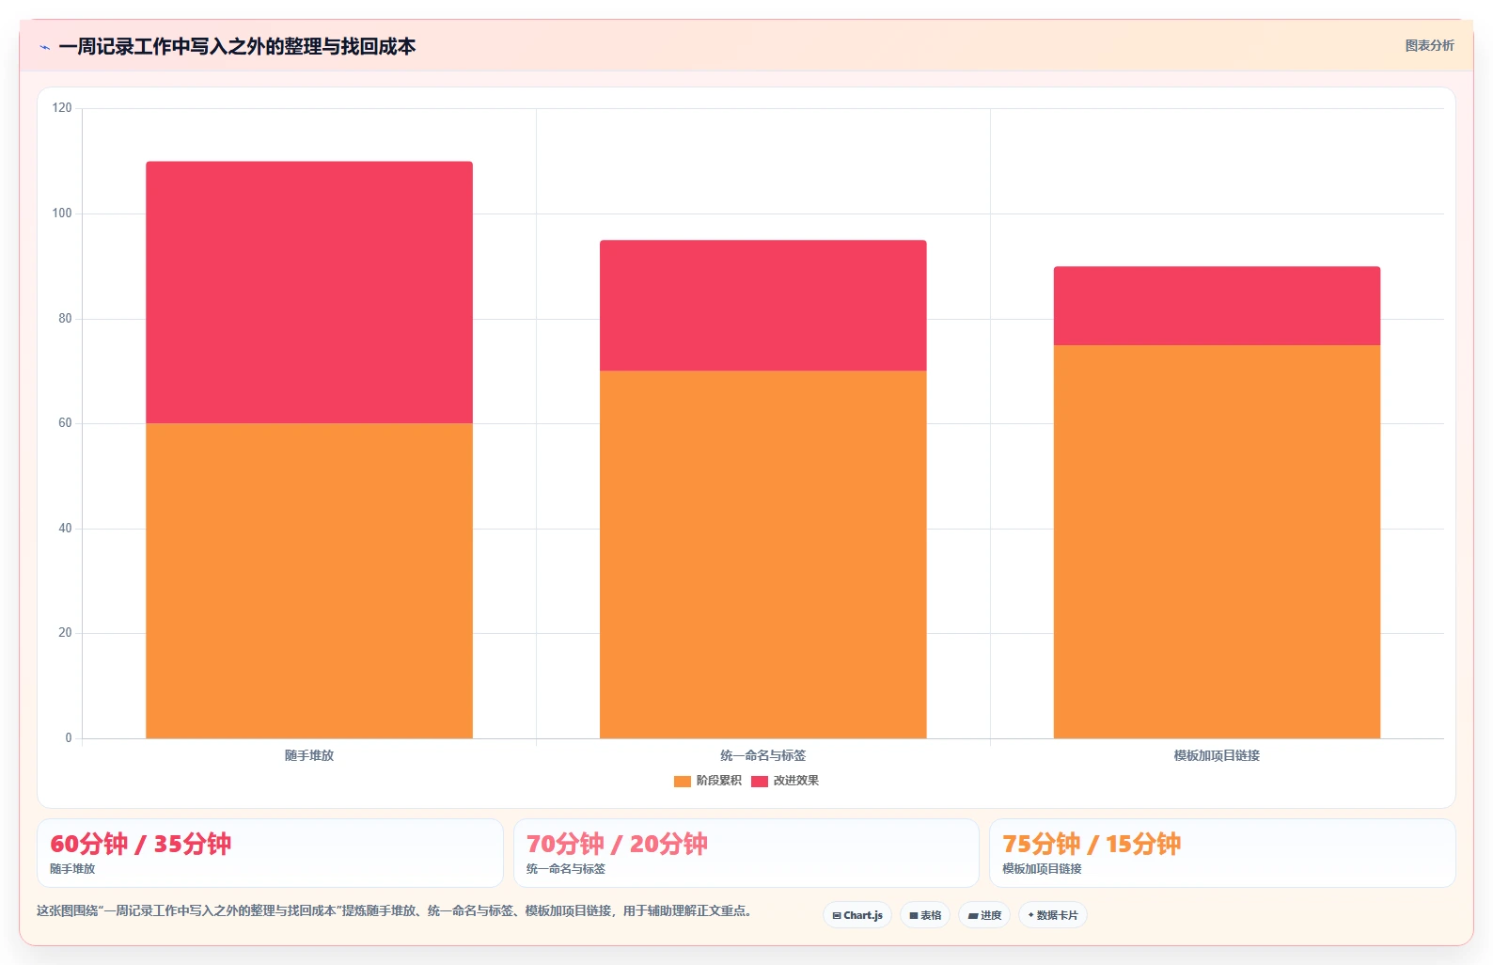Click the y-axis value 80
The width and height of the screenshot is (1493, 965).
pos(65,319)
